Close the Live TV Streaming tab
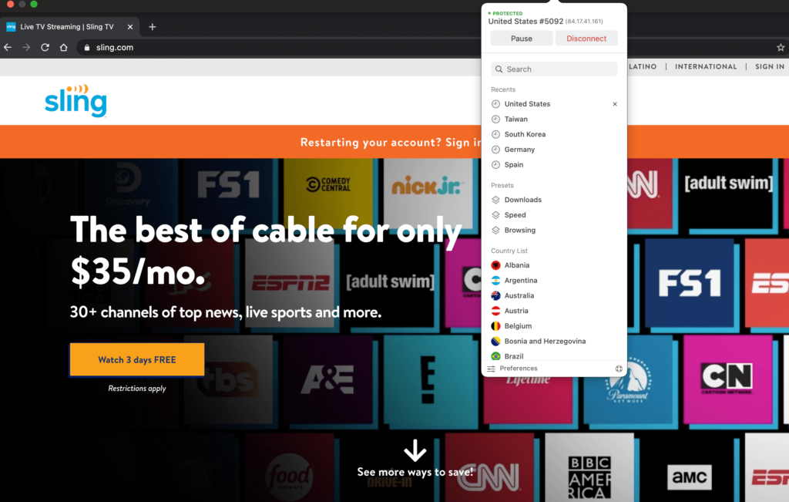Screen dimensions: 789x502 (x=129, y=27)
